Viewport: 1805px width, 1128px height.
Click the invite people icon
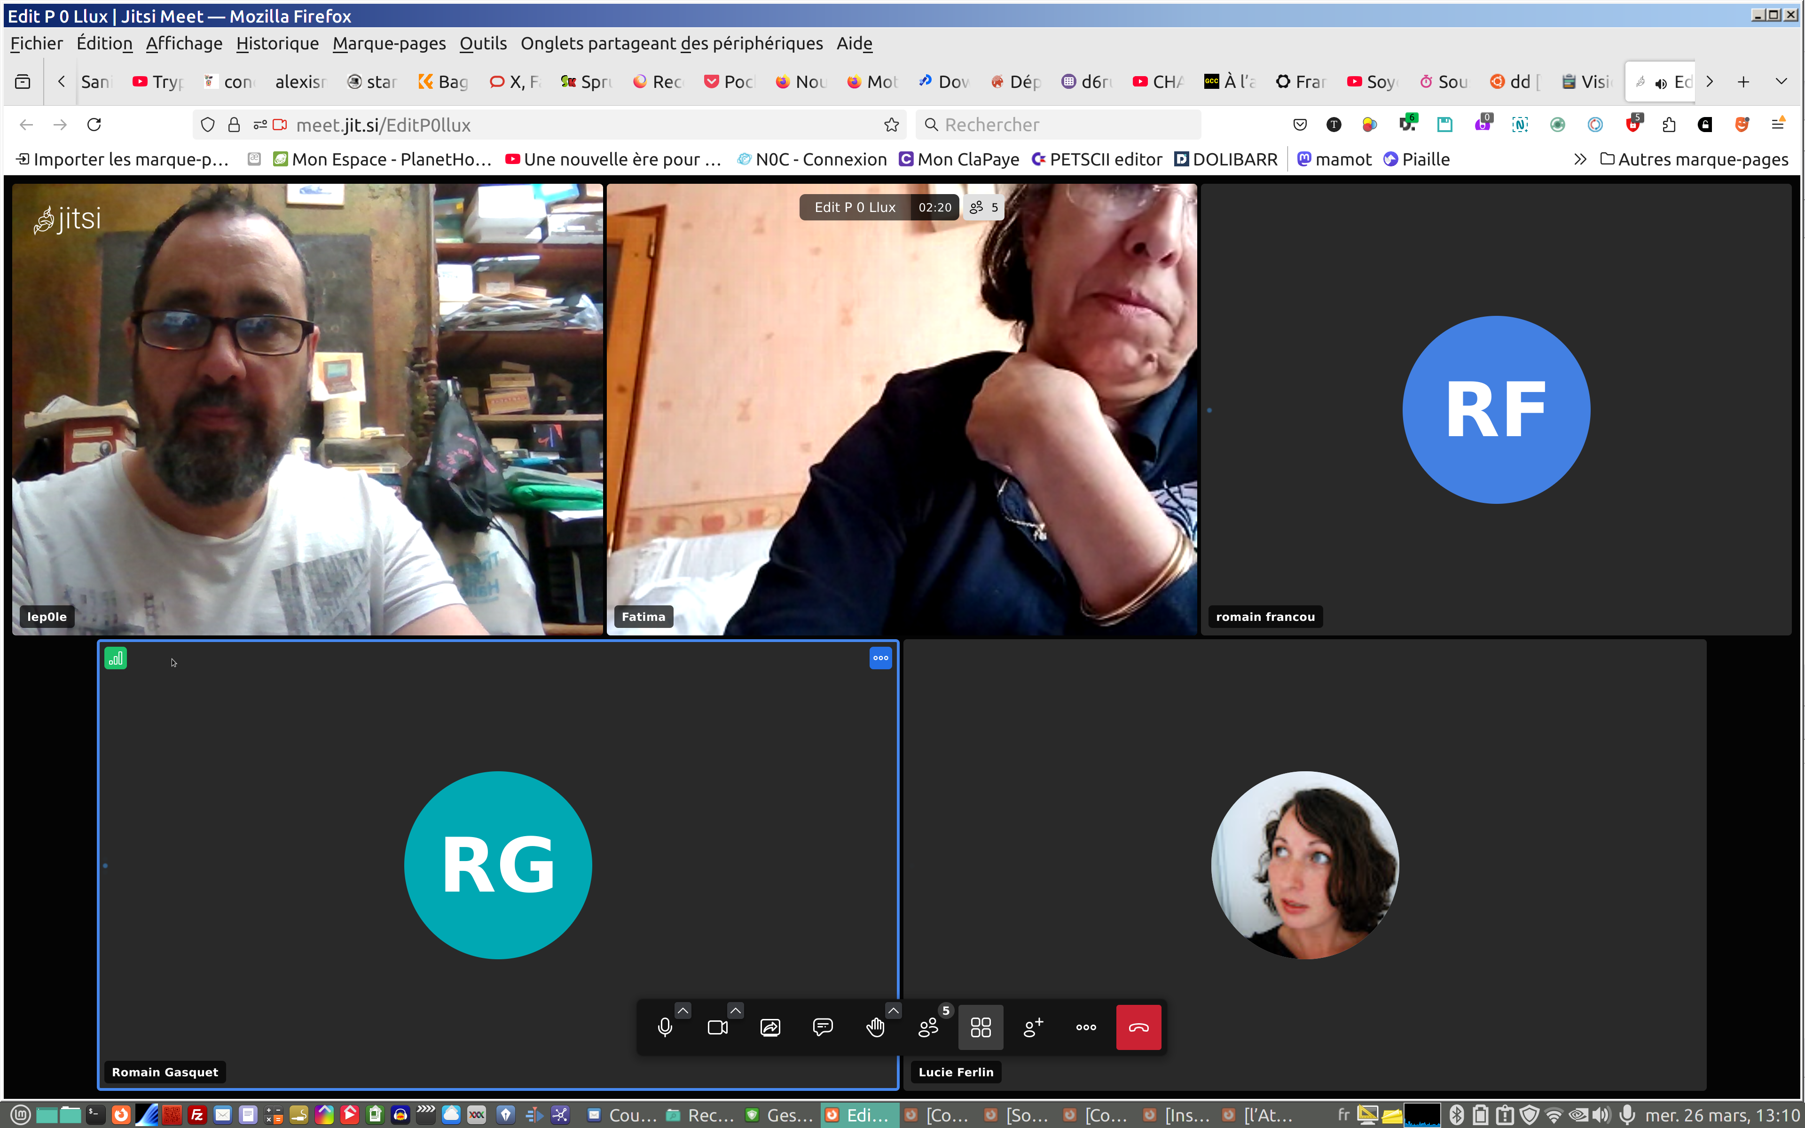pos(1033,1027)
